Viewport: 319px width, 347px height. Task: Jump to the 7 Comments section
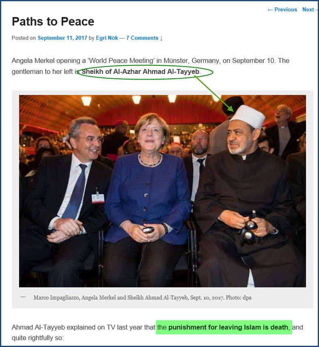(x=144, y=38)
